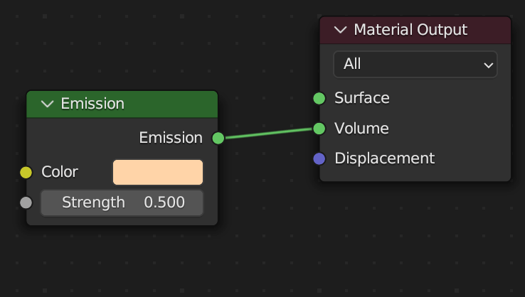The height and width of the screenshot is (297, 525).
Task: Click the green Surface input socket
Action: click(319, 98)
